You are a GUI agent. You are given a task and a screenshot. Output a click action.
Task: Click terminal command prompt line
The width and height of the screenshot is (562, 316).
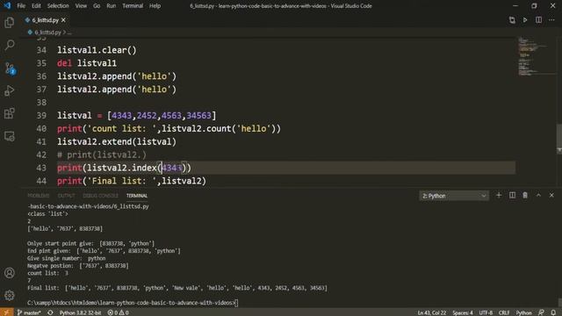(x=133, y=303)
